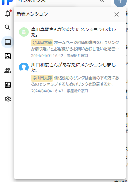Open the reports bar chart icon
This screenshot has width=128, height=182.
point(8,85)
